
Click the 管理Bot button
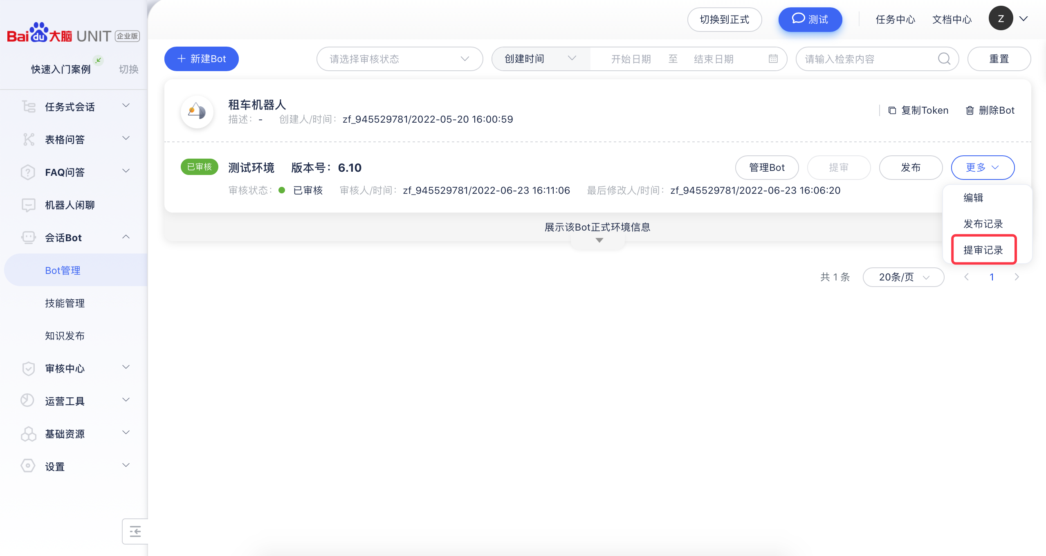[x=767, y=168]
